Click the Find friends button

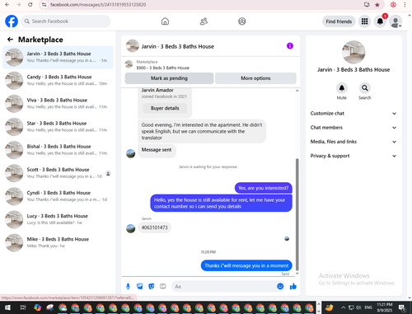(339, 21)
